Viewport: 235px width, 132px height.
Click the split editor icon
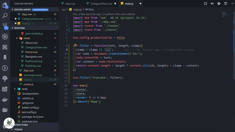[x=225, y=3]
